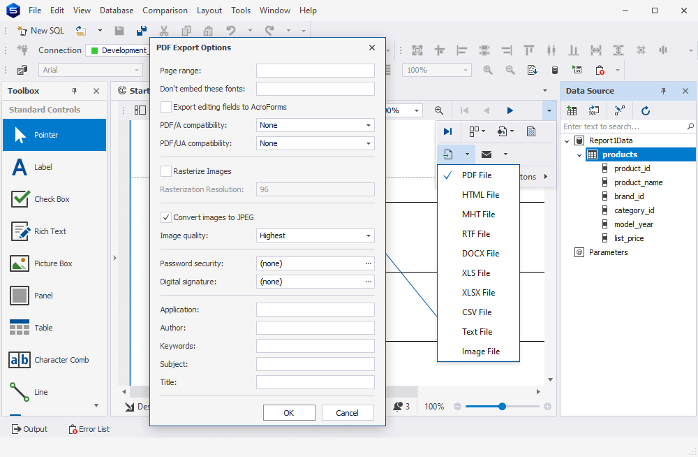
Task: Click the Refresh icon in Data Source
Action: 646,110
